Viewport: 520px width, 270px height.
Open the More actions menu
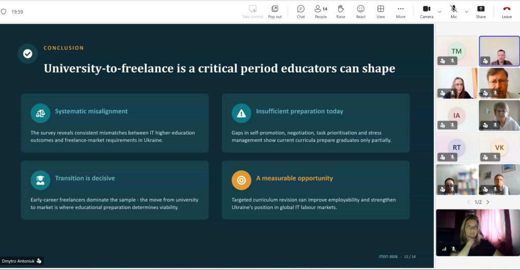pos(401,12)
